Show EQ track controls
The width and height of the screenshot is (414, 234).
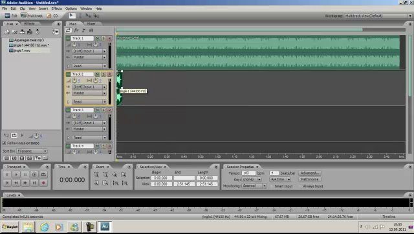(x=91, y=30)
